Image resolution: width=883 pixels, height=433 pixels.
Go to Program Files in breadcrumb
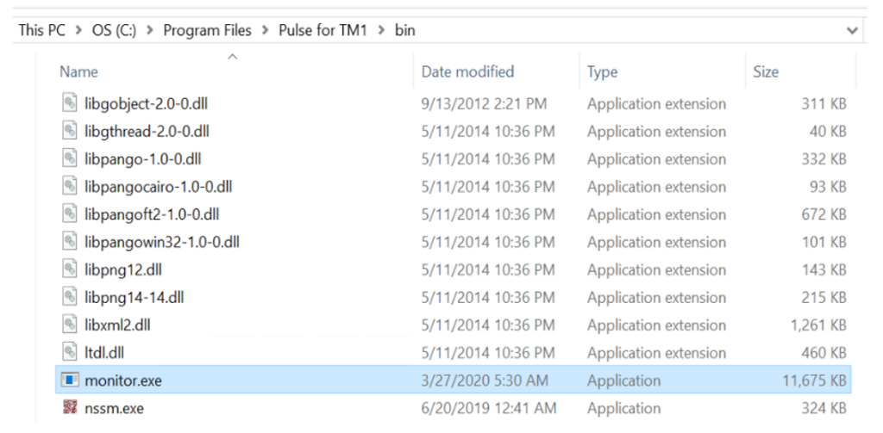[207, 31]
